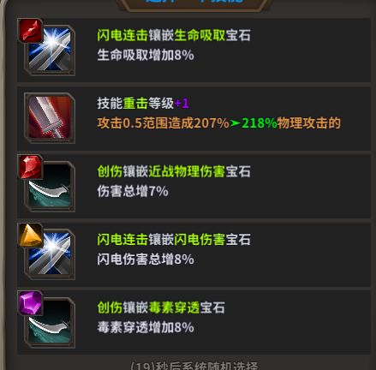Click the Wound blade skill icon in last row

coord(50,322)
